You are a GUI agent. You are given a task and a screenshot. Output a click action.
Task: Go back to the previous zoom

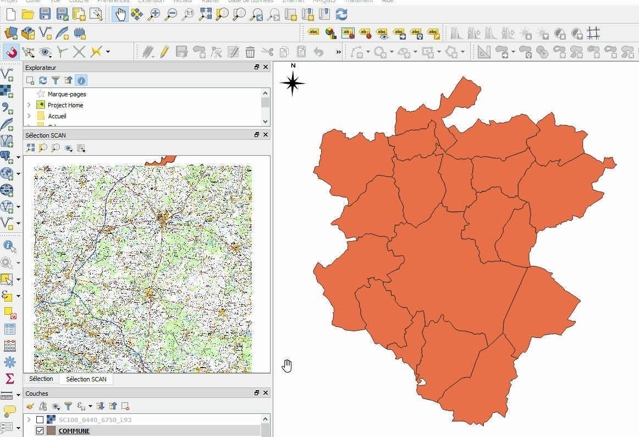pyautogui.click(x=256, y=15)
